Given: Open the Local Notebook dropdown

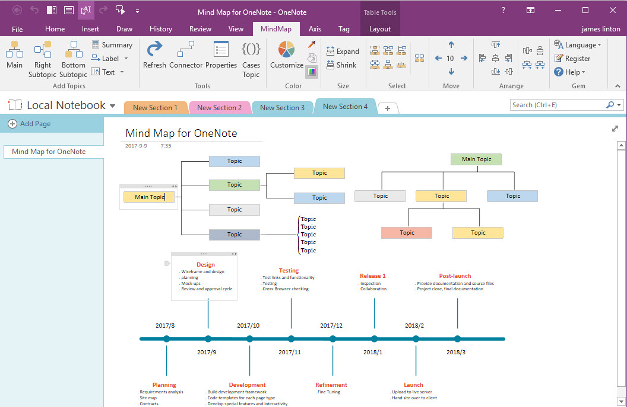Looking at the screenshot, I should (x=113, y=105).
